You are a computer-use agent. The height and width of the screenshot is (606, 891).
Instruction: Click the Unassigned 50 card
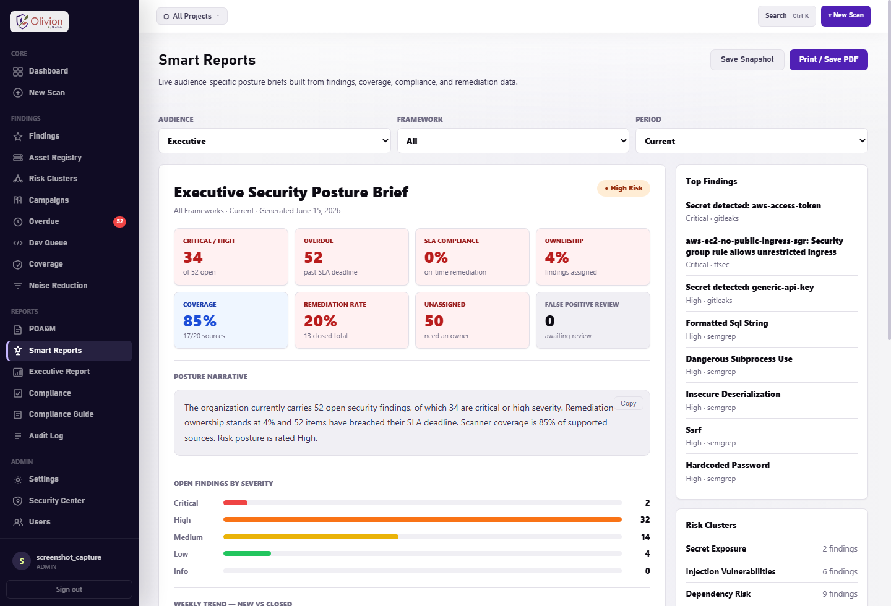click(472, 320)
